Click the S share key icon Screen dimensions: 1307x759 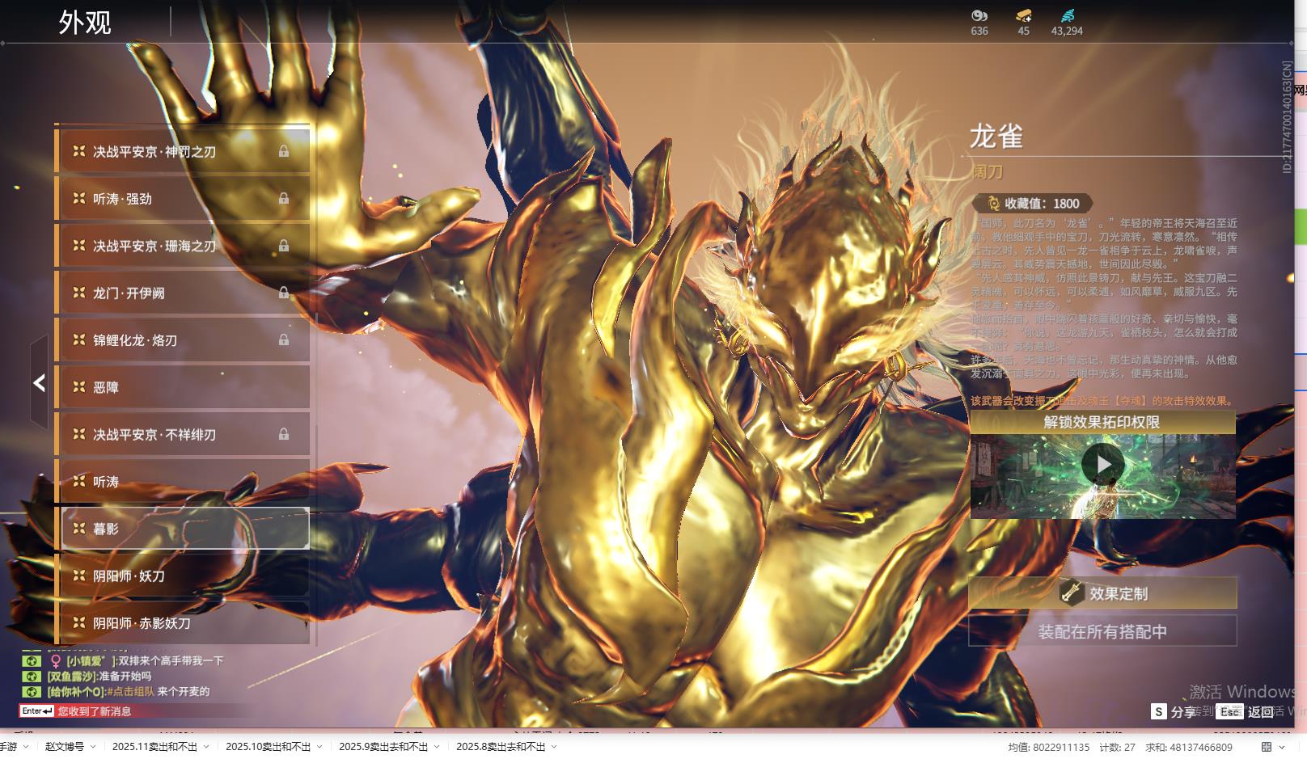point(1159,711)
